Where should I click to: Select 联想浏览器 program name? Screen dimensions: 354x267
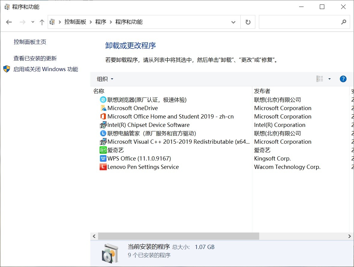[147, 100]
